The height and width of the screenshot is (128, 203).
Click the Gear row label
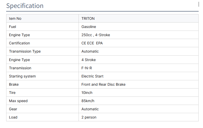point(13,109)
